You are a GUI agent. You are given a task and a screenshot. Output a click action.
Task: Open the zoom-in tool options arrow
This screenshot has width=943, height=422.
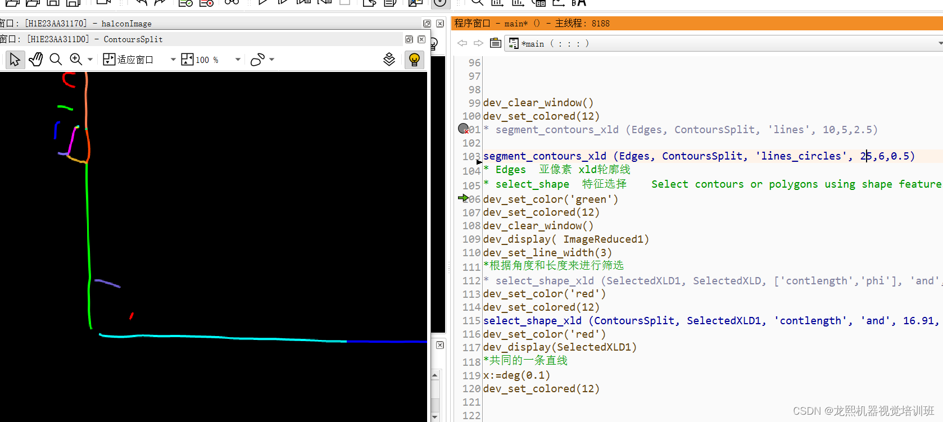tap(90, 60)
